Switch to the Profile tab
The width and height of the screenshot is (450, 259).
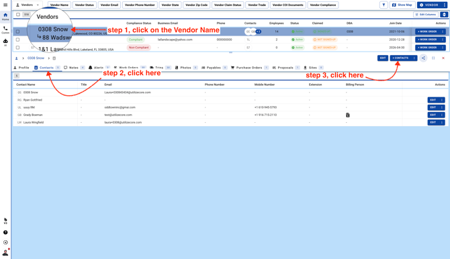21,68
